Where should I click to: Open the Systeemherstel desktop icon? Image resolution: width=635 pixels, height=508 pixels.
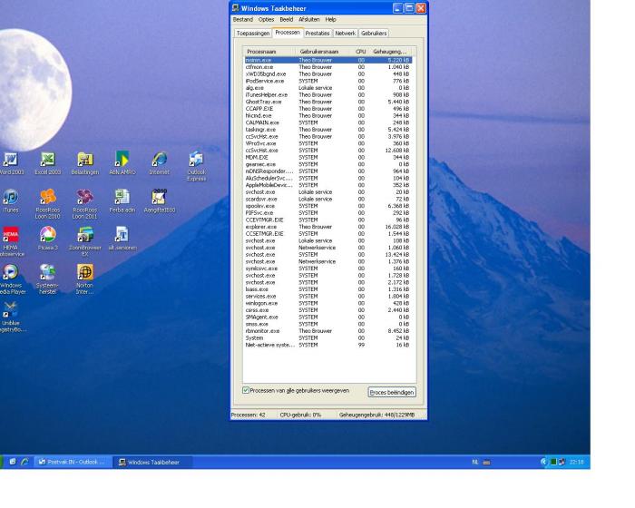click(47, 272)
